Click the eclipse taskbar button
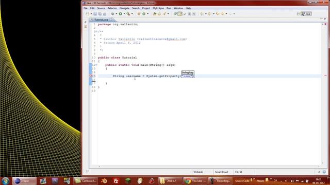The width and height of the screenshot is (330, 185). [24, 181]
